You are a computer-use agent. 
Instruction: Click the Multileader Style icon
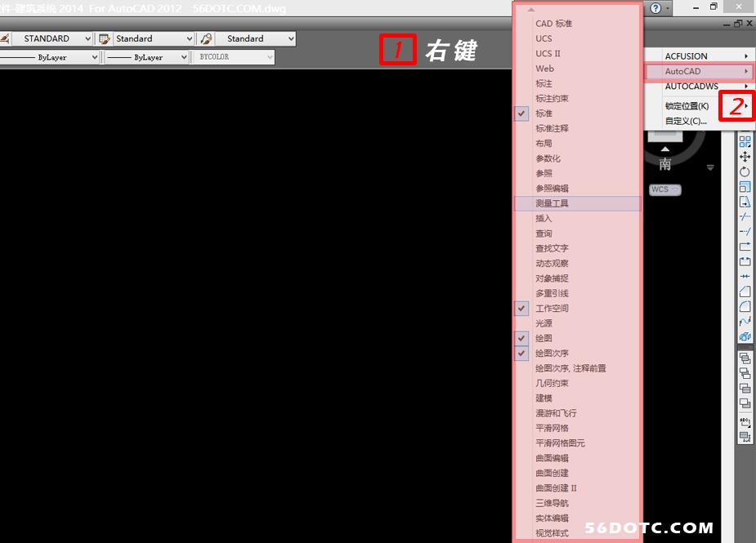tap(207, 38)
